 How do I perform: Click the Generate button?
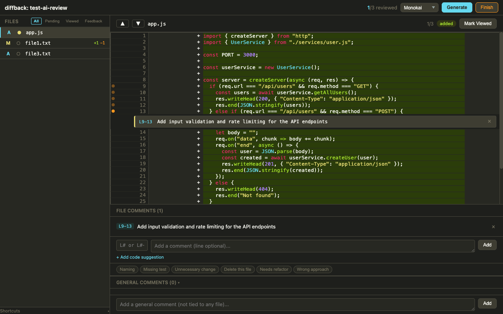[x=457, y=7]
